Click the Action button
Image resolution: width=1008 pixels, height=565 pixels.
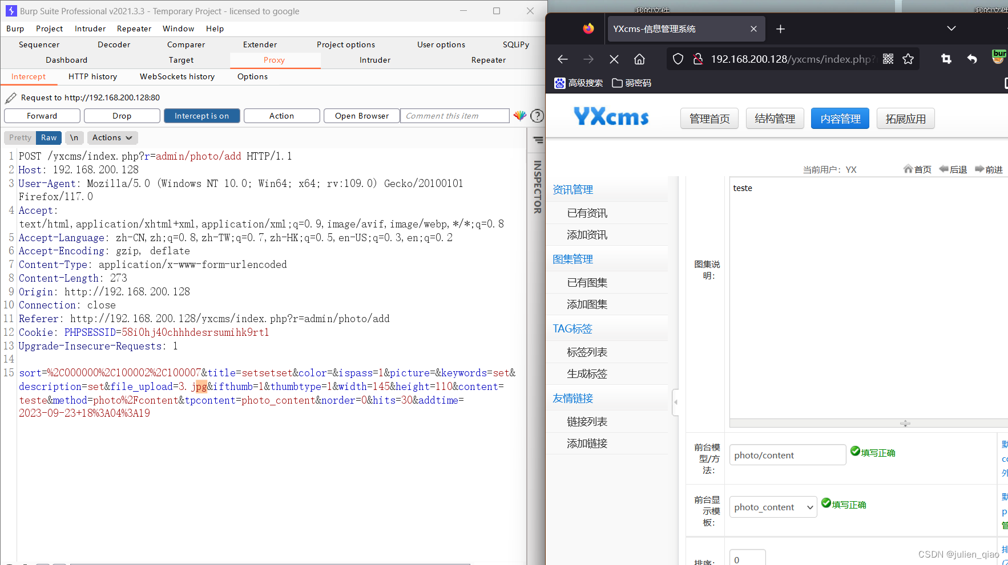pos(282,116)
